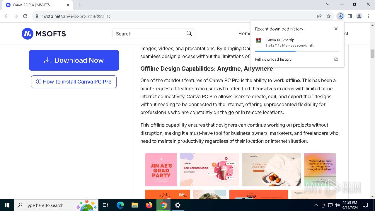
Task: Go forward in history
Action: click(16, 16)
